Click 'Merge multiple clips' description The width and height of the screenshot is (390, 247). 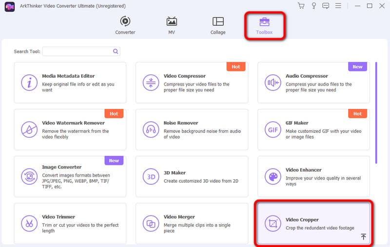(x=197, y=228)
